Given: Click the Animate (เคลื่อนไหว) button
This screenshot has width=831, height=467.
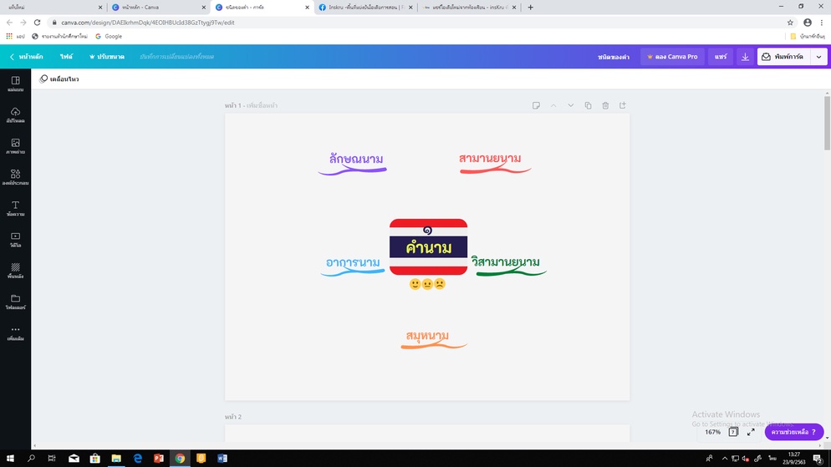Looking at the screenshot, I should [x=59, y=79].
